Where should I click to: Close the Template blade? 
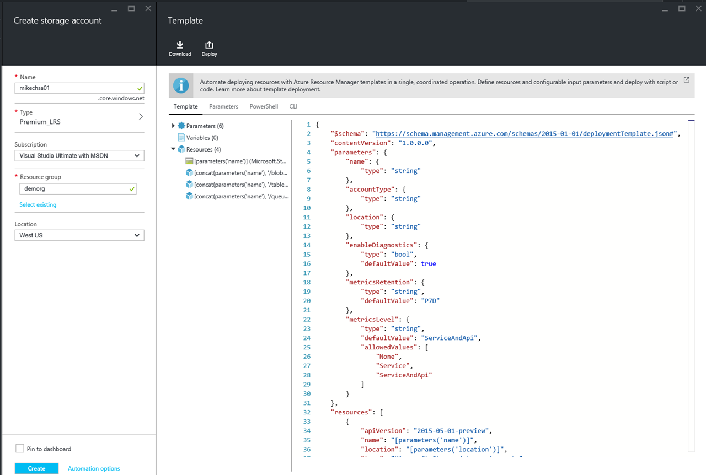(x=699, y=8)
